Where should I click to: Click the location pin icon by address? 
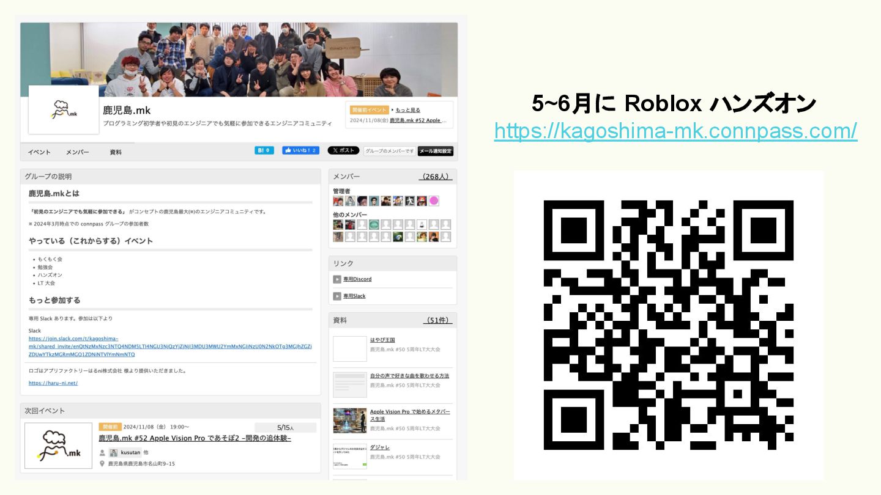coord(102,464)
